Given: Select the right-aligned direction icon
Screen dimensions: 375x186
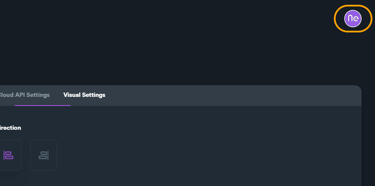Looking at the screenshot, I should pos(44,155).
